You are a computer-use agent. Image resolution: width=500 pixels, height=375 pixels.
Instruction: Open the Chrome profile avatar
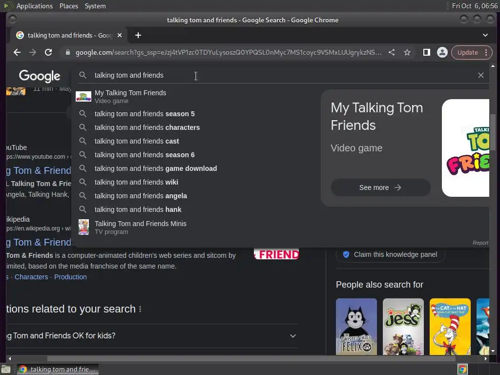pos(442,53)
